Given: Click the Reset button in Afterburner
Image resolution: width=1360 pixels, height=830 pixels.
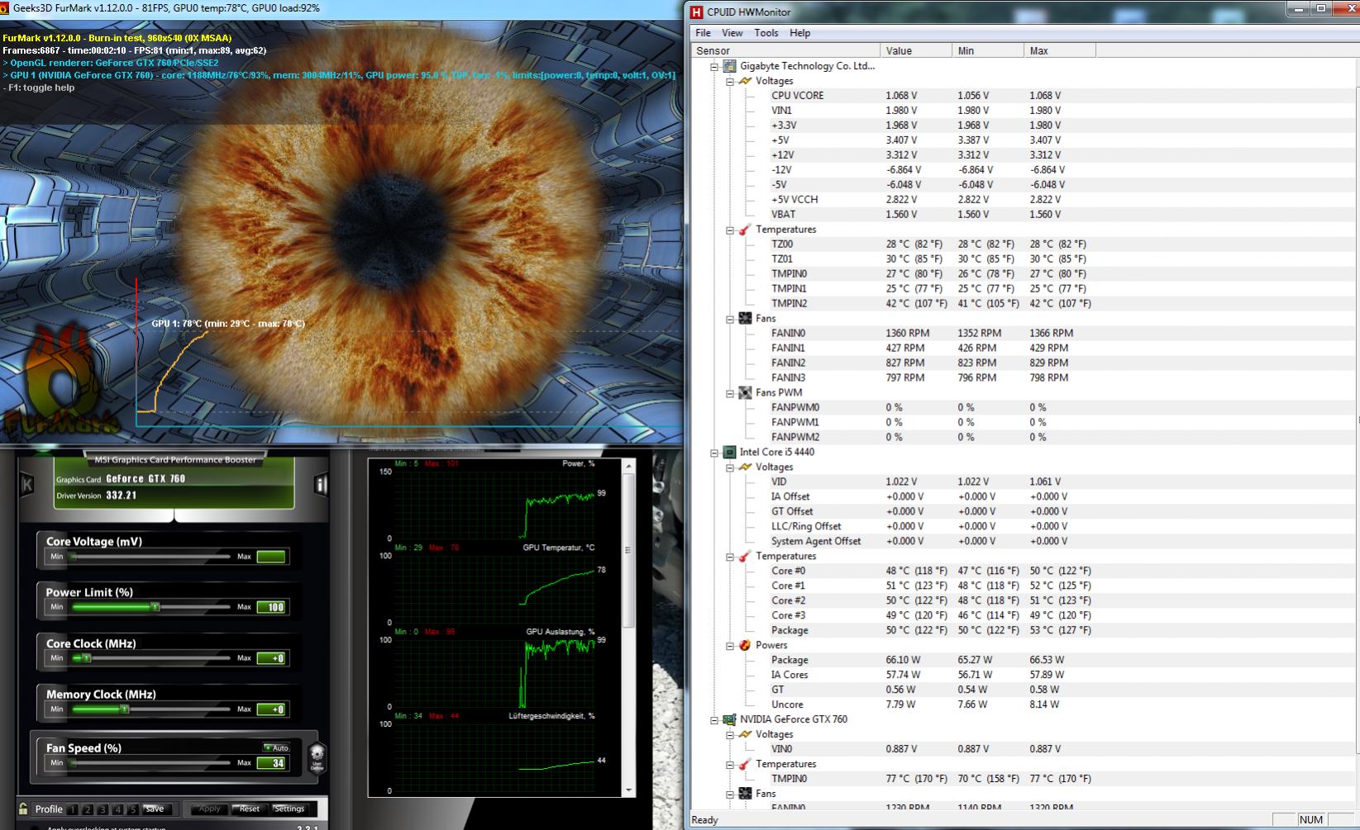Looking at the screenshot, I should tap(249, 809).
